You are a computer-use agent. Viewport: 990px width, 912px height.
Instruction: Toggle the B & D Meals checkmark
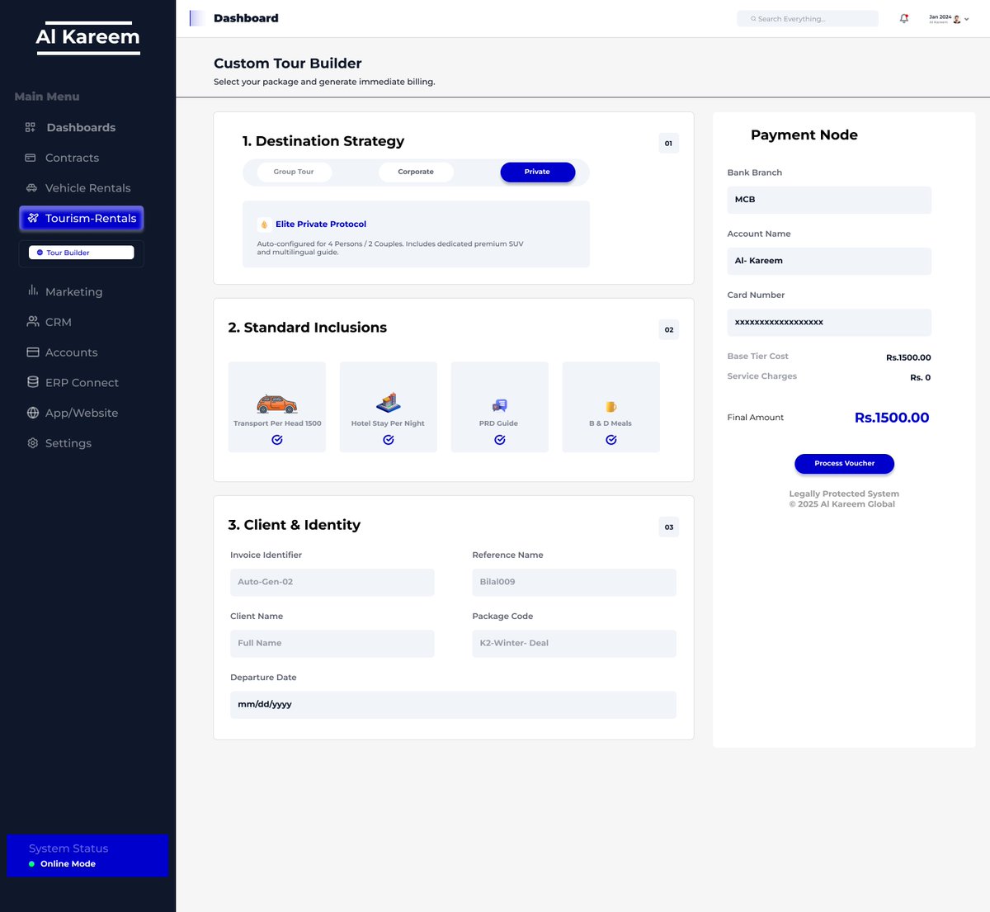point(611,440)
